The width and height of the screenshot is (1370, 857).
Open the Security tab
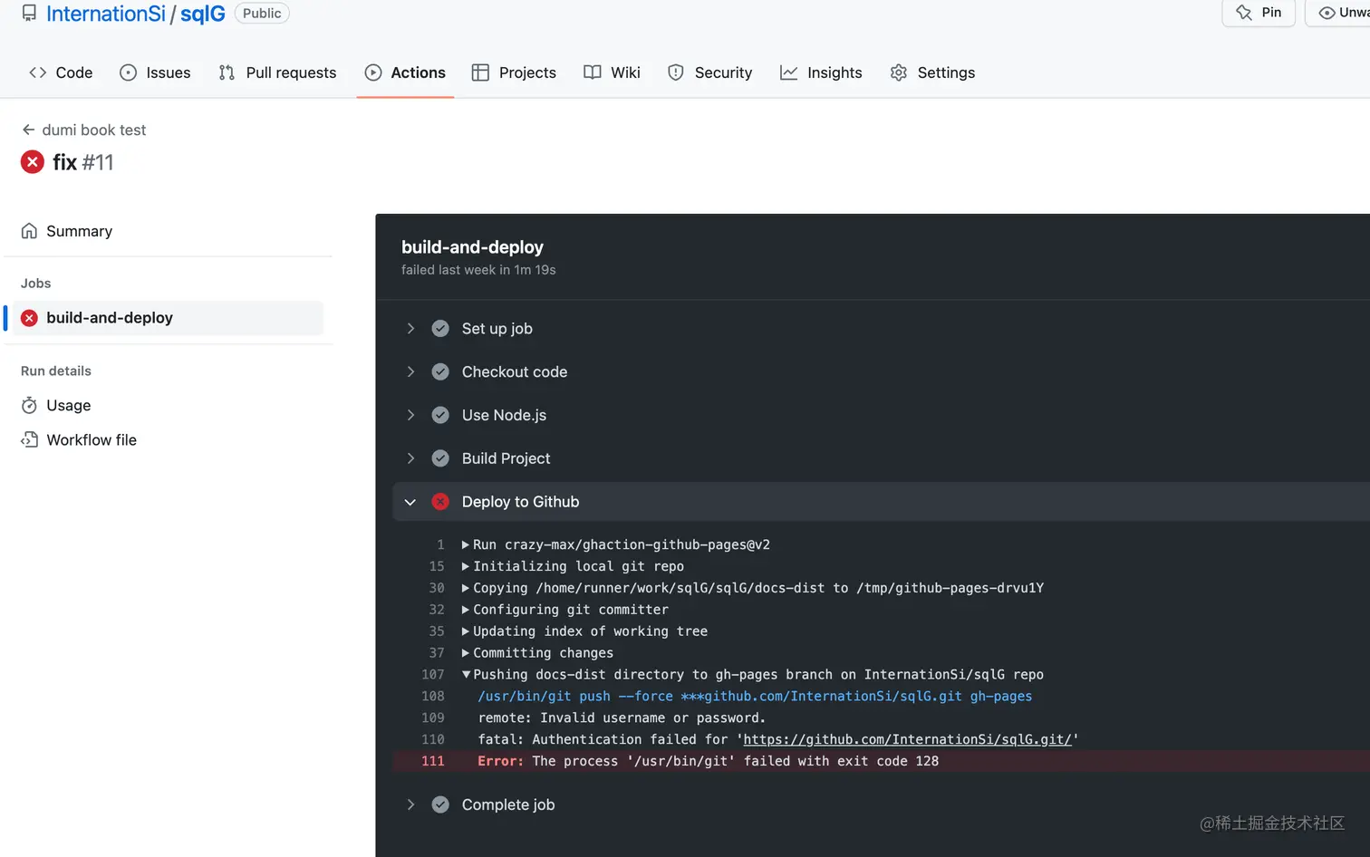(709, 72)
